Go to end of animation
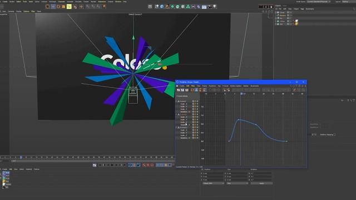The width and height of the screenshot is (356, 200). pyautogui.click(x=125, y=165)
